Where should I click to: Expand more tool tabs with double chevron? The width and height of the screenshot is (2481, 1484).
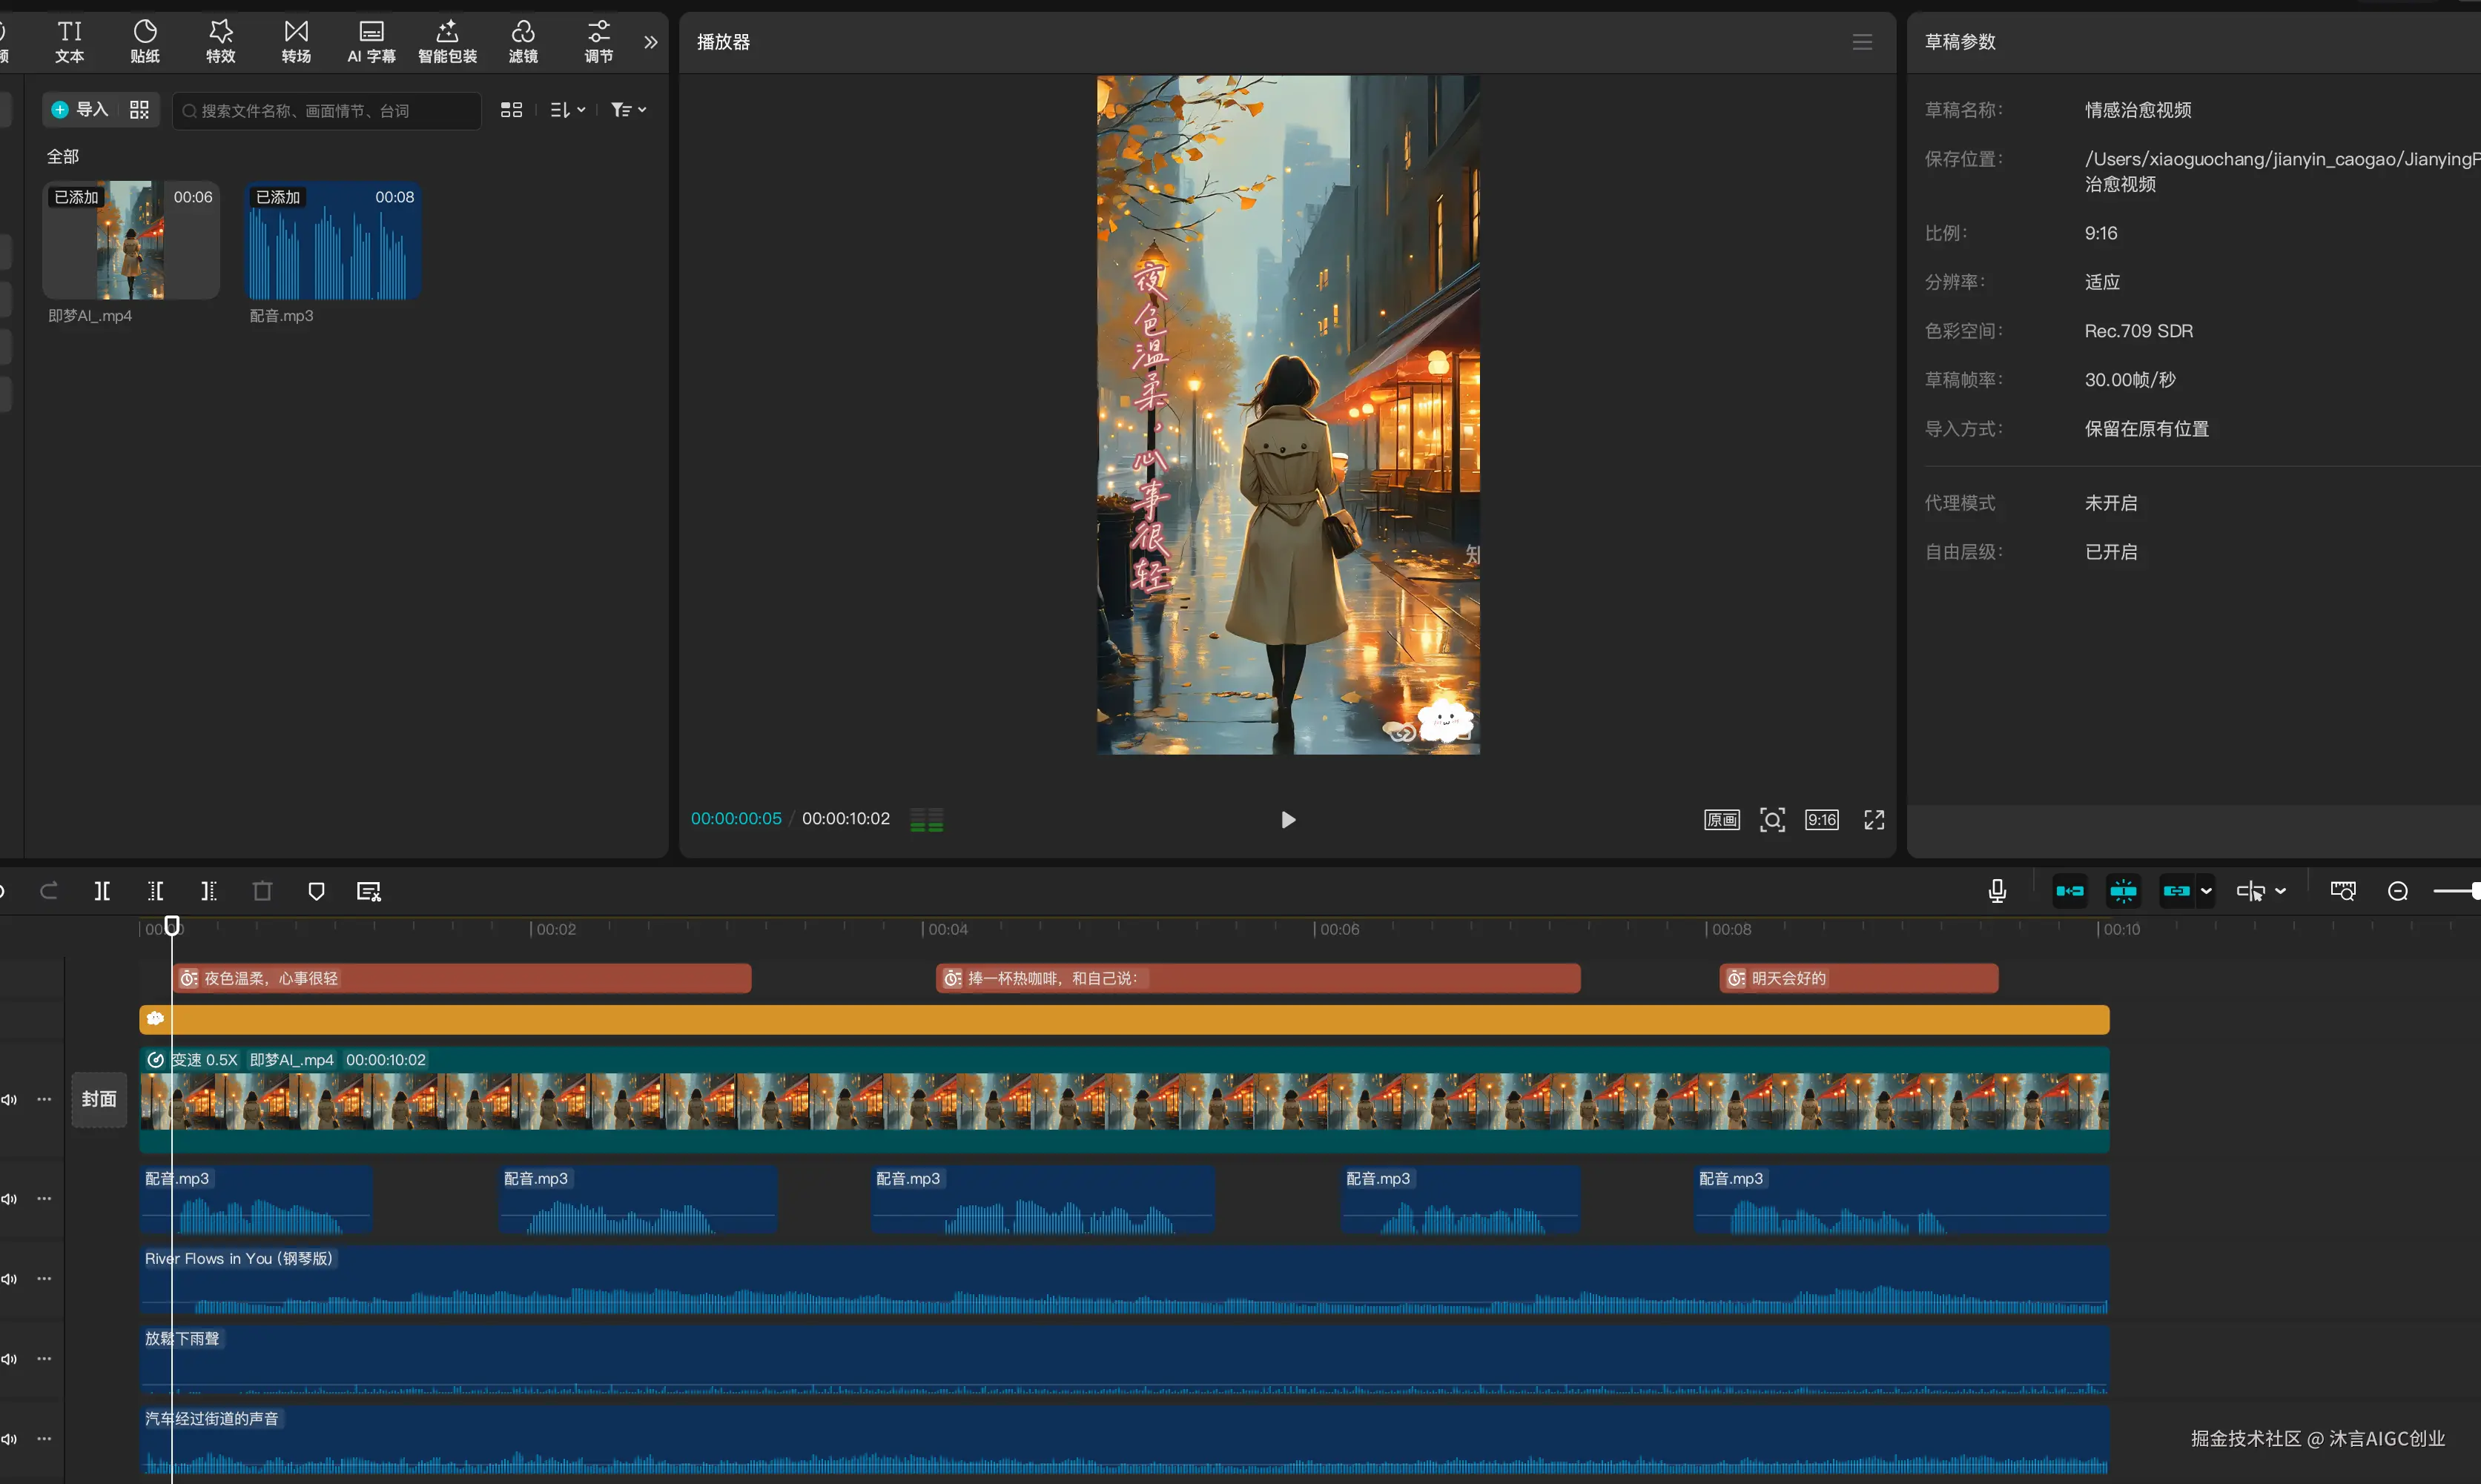coord(651,42)
